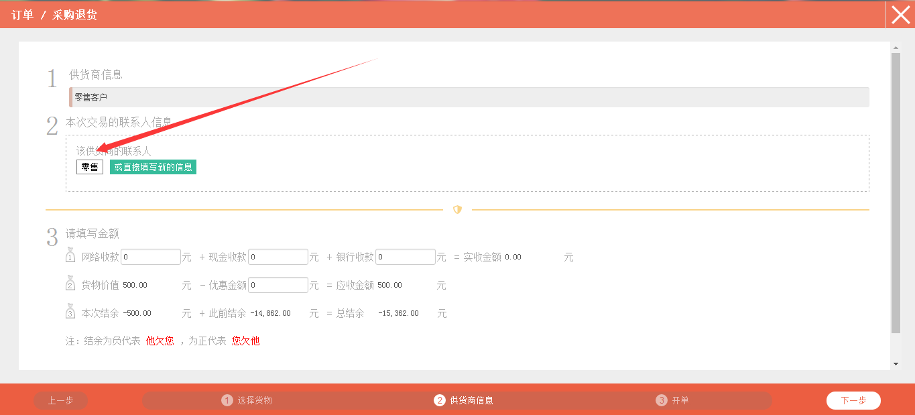This screenshot has height=415, width=915.
Task: Click the 零售客户 supplier info field
Action: point(469,97)
